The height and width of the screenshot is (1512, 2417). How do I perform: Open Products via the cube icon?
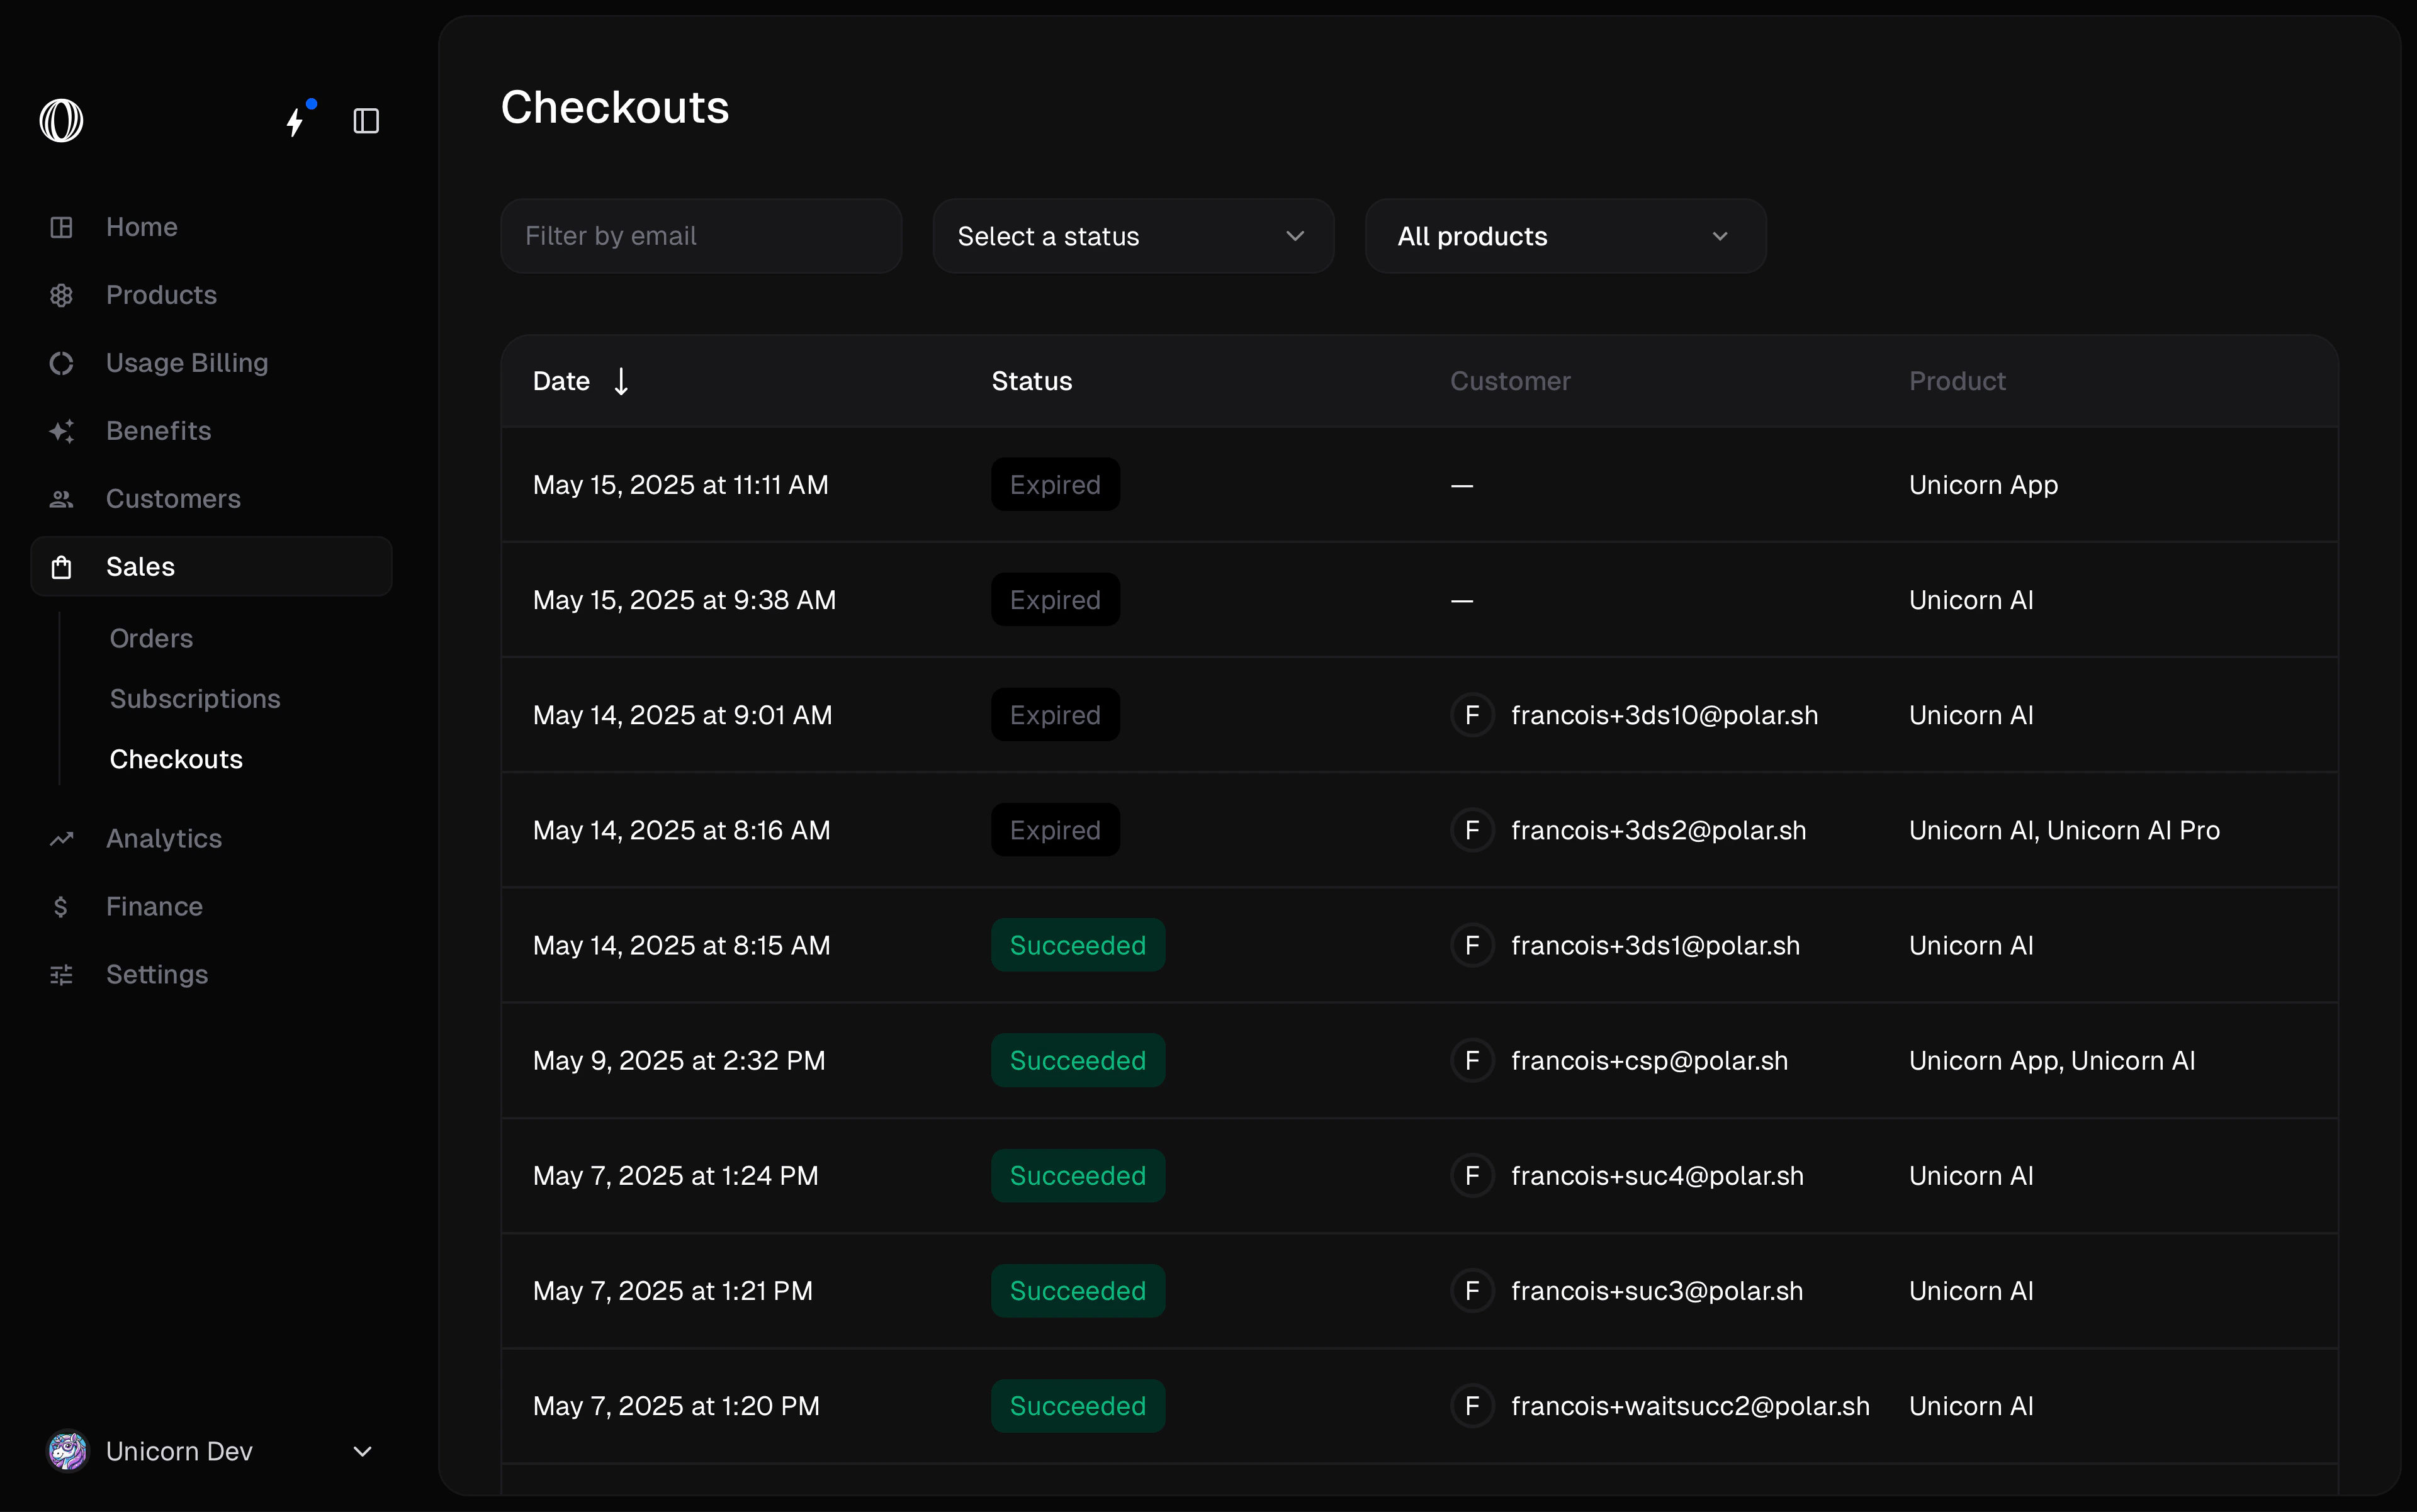tap(61, 295)
